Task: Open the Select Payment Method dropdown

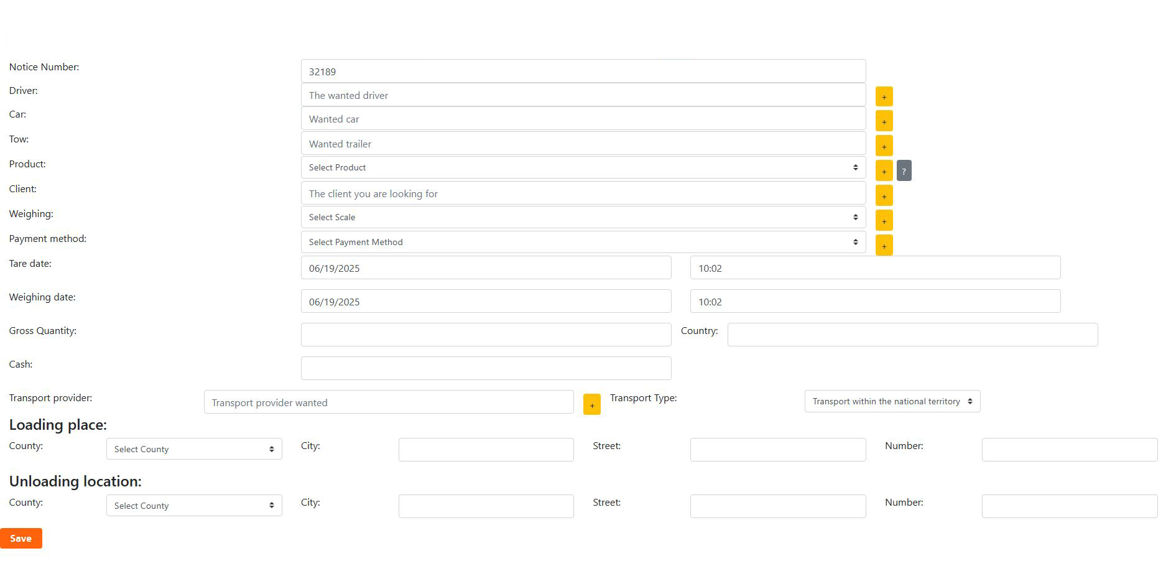Action: coord(583,242)
